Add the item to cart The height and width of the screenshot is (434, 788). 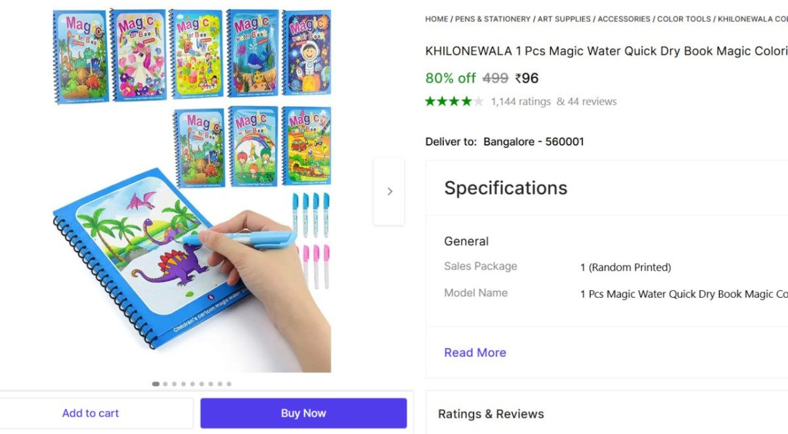tap(91, 413)
